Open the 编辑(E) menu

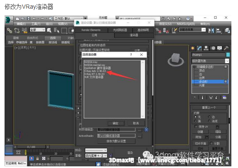[21, 24]
